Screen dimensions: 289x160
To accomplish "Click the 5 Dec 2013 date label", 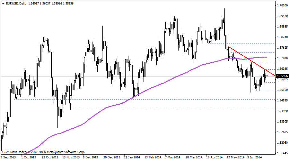I will click(x=90, y=157).
